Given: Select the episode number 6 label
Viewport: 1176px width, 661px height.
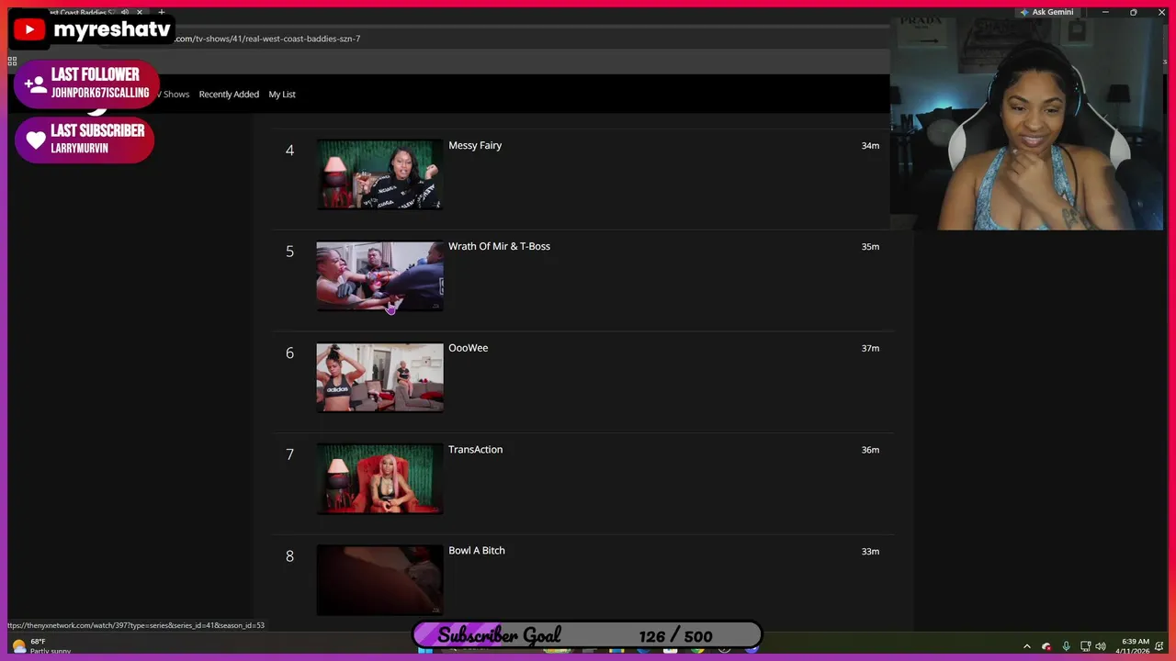Looking at the screenshot, I should tap(289, 353).
